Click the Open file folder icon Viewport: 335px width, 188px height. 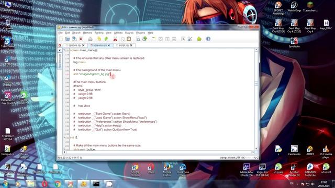point(68,39)
